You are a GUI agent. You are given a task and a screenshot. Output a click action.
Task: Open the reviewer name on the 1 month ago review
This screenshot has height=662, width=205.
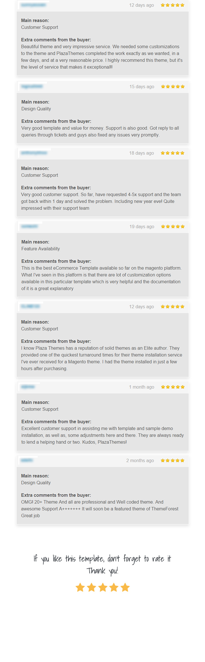point(28,387)
